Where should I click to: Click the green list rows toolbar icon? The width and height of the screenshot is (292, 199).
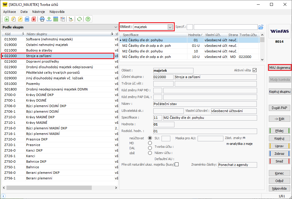click(56, 19)
